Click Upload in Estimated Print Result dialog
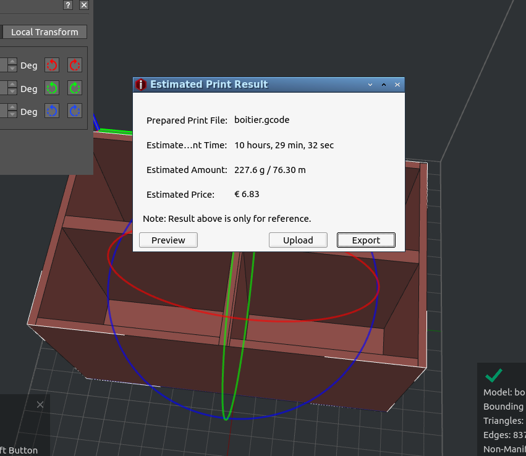This screenshot has height=456, width=526. pos(298,240)
